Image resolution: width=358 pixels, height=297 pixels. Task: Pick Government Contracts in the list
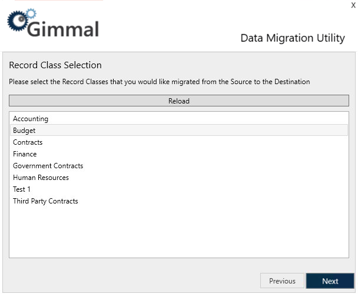coord(48,166)
